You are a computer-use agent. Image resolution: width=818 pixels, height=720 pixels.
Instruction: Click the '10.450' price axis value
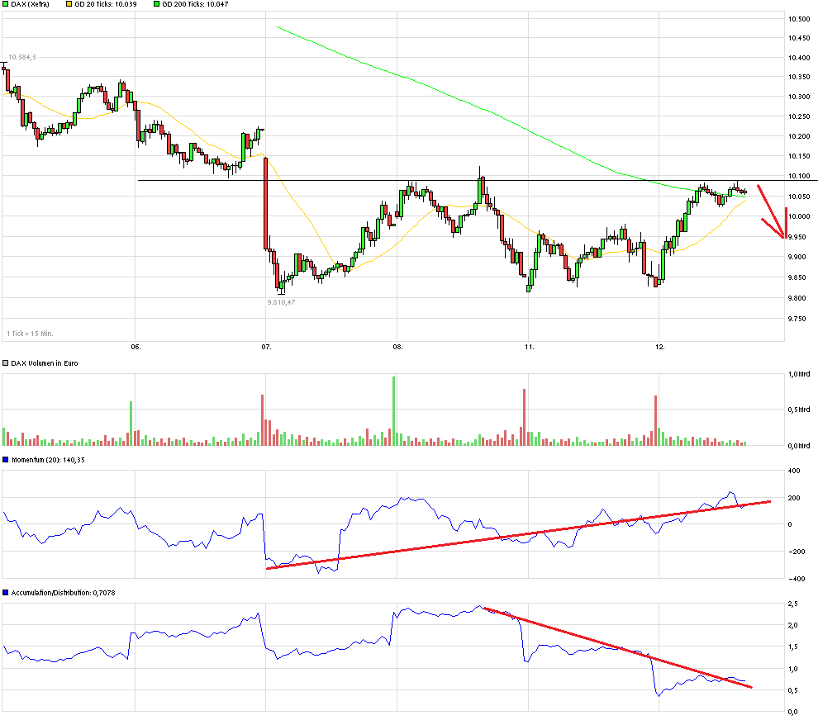[799, 38]
